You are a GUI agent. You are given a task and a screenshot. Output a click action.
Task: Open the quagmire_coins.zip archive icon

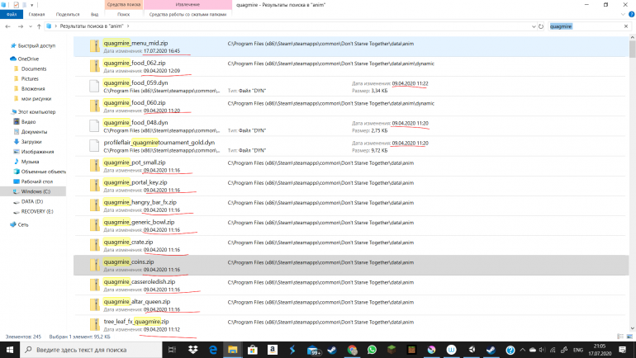(x=95, y=265)
